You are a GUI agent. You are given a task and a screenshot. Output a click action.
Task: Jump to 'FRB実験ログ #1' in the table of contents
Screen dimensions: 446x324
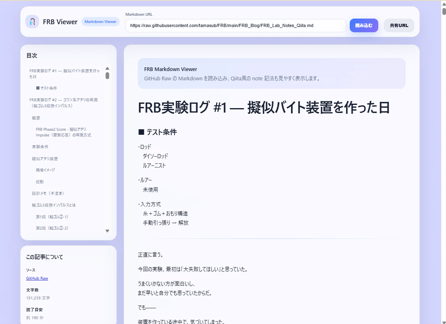coord(64,73)
